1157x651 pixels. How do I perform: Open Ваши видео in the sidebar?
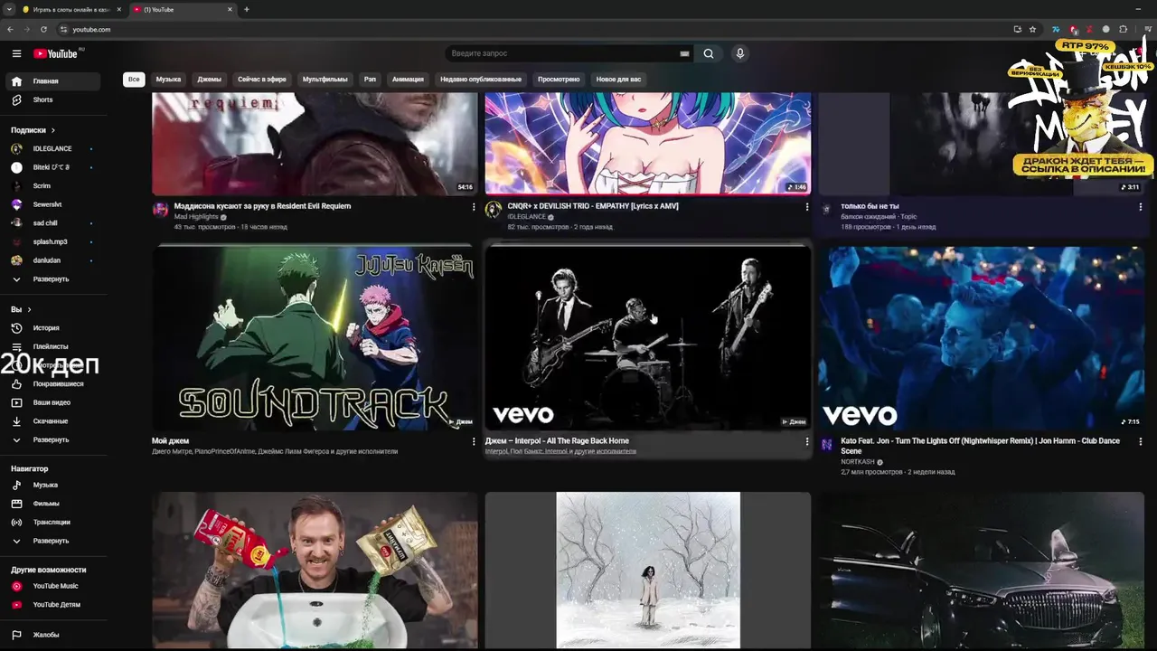[x=54, y=402]
